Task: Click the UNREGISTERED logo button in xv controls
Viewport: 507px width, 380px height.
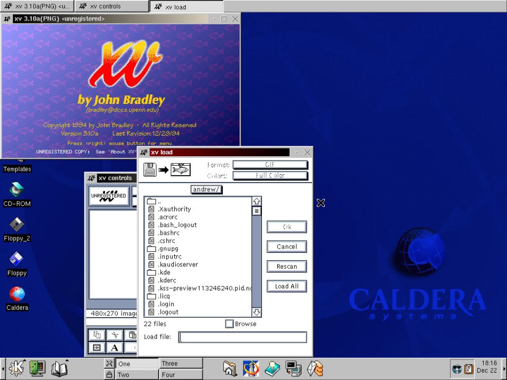Action: point(109,195)
